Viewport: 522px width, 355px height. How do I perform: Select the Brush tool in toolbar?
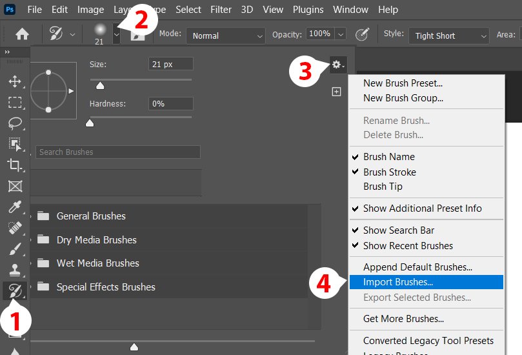pos(15,249)
